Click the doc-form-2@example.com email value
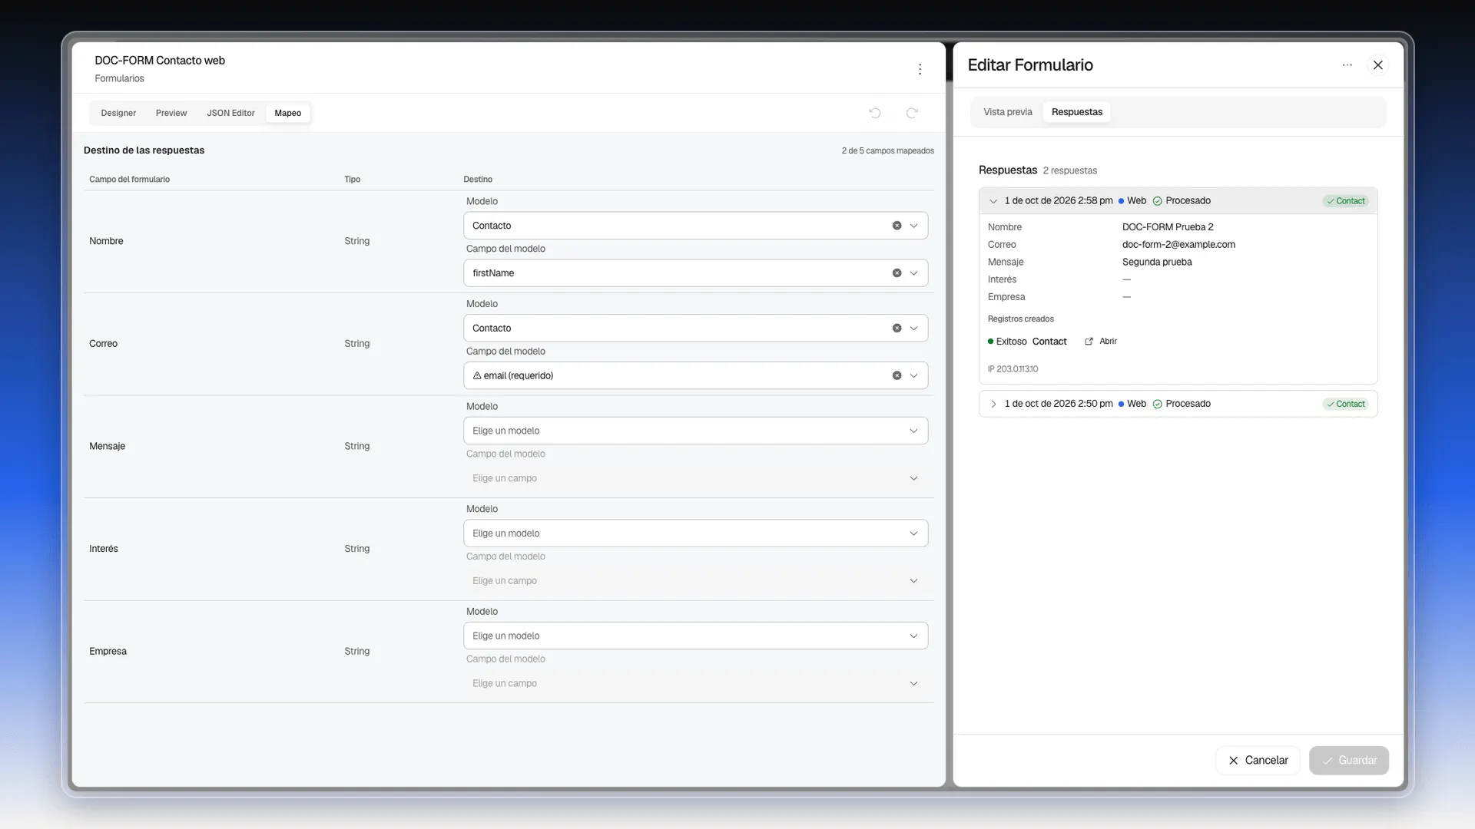This screenshot has width=1475, height=829. (1178, 245)
